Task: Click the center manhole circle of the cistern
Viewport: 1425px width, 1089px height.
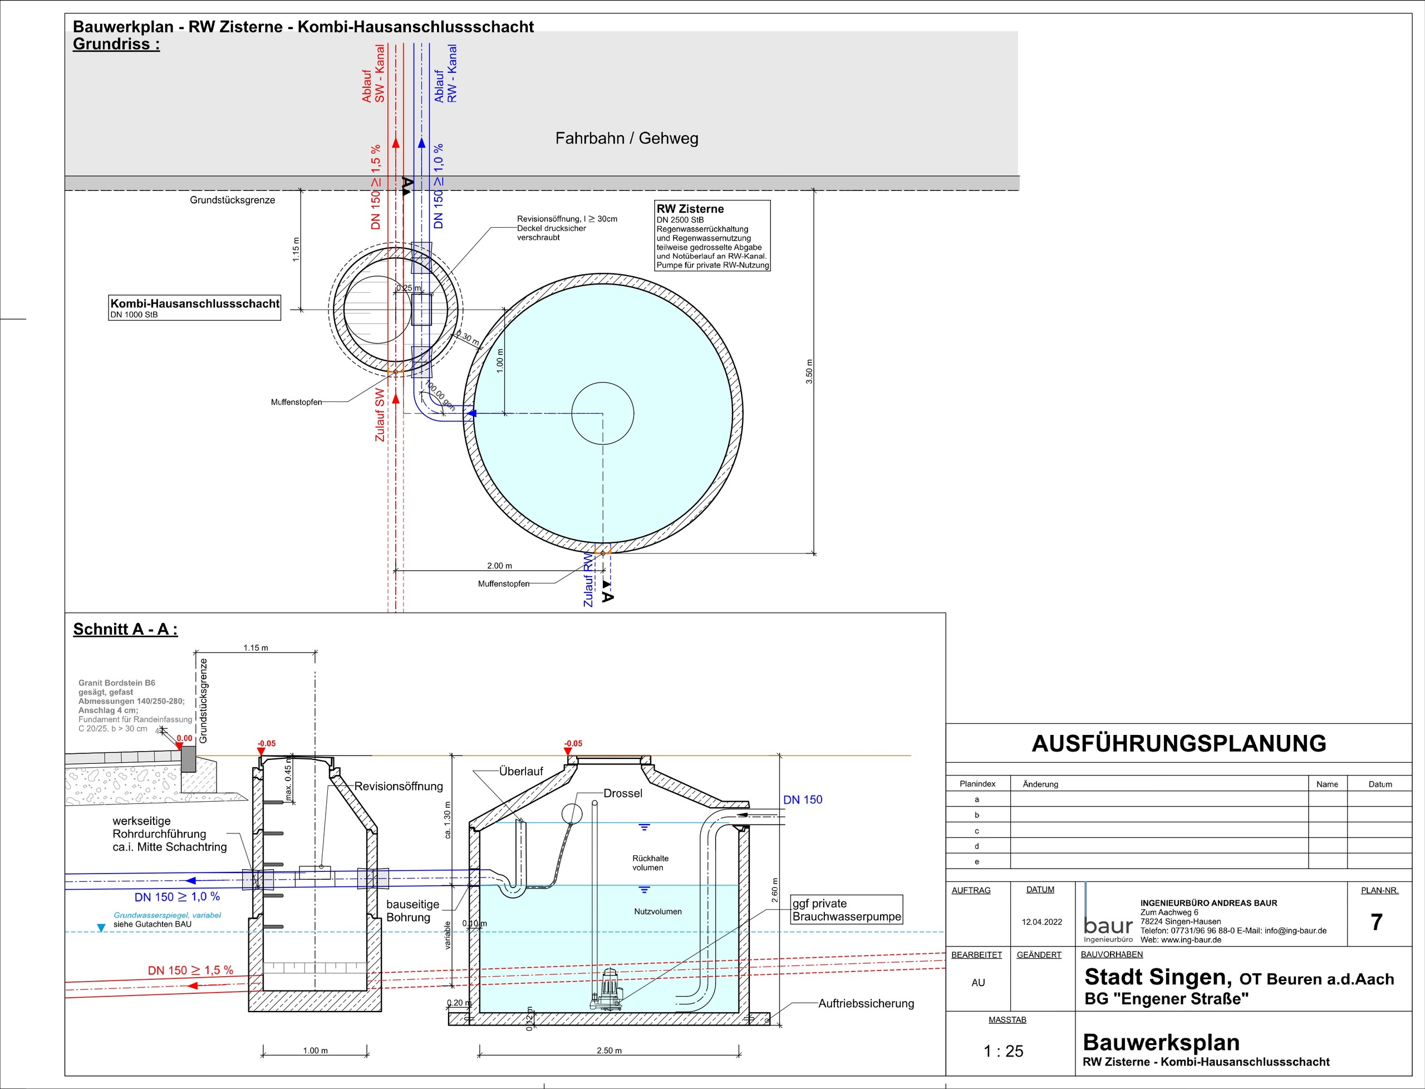Action: (x=603, y=413)
